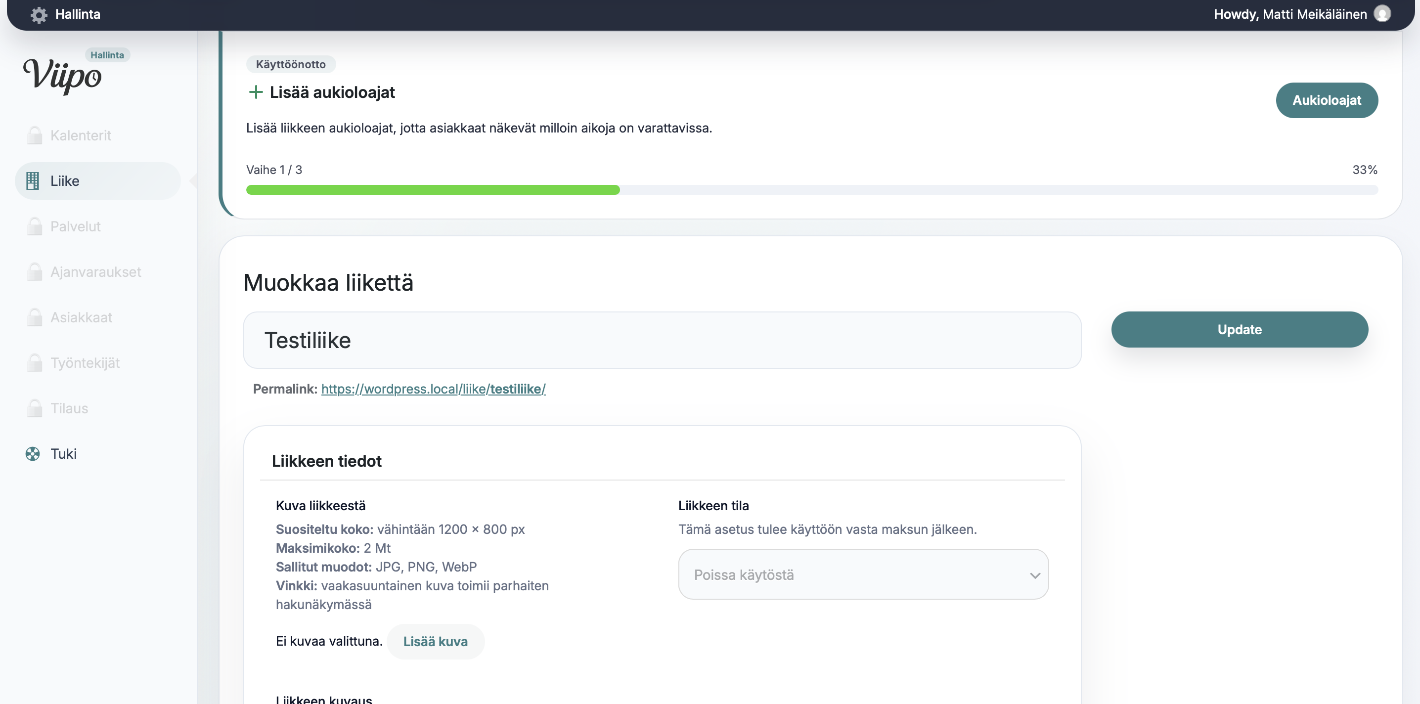Click the green onboarding progress bar
Image resolution: width=1420 pixels, height=704 pixels.
click(433, 190)
